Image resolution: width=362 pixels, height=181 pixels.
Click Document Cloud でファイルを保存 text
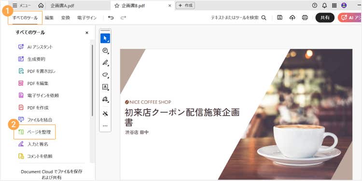point(52,172)
